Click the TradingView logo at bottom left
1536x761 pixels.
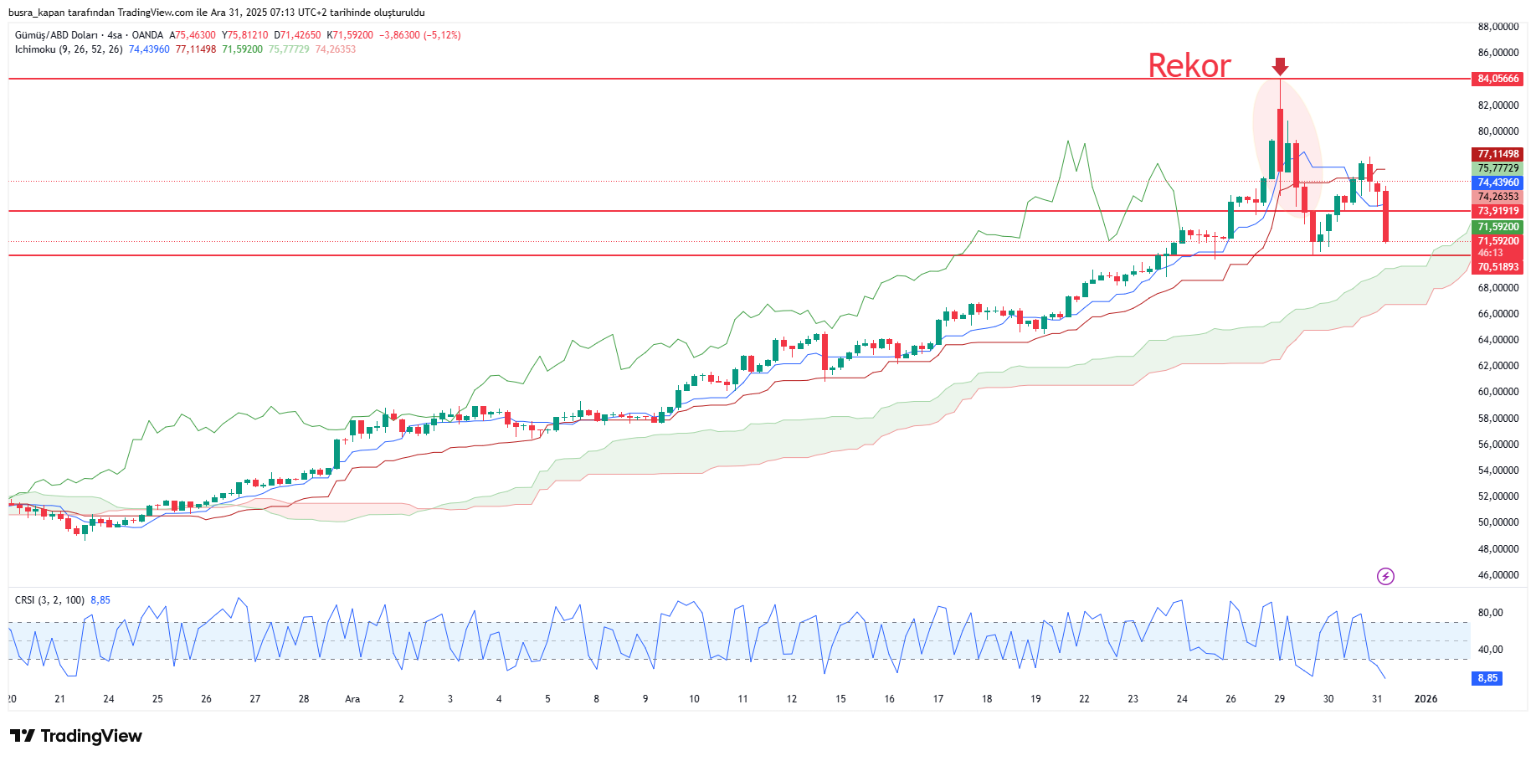[76, 736]
